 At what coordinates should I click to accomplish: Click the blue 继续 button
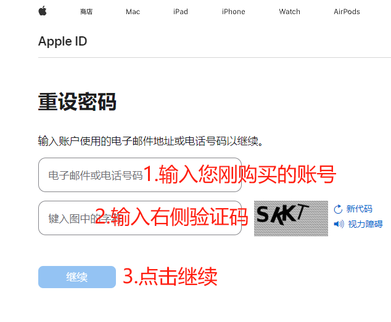(77, 277)
